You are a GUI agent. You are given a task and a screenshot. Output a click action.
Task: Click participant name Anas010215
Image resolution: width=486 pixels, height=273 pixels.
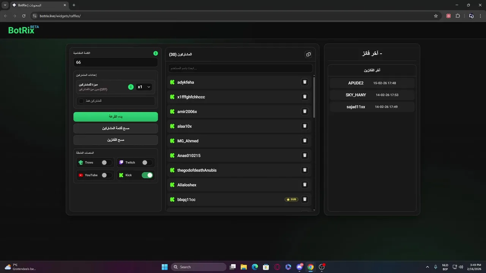point(189,155)
